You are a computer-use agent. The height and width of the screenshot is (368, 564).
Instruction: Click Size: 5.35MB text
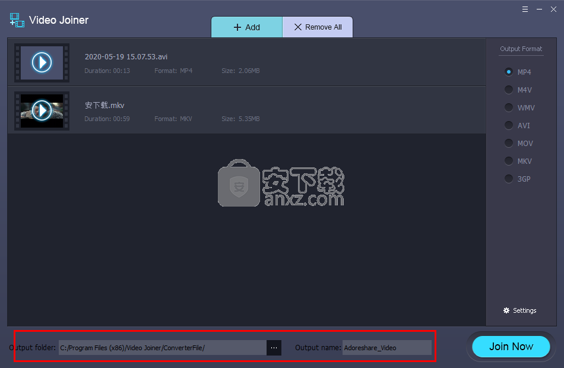240,119
